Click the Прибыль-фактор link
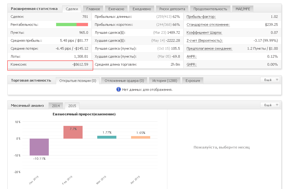The width and height of the screenshot is (286, 189). point(201,17)
